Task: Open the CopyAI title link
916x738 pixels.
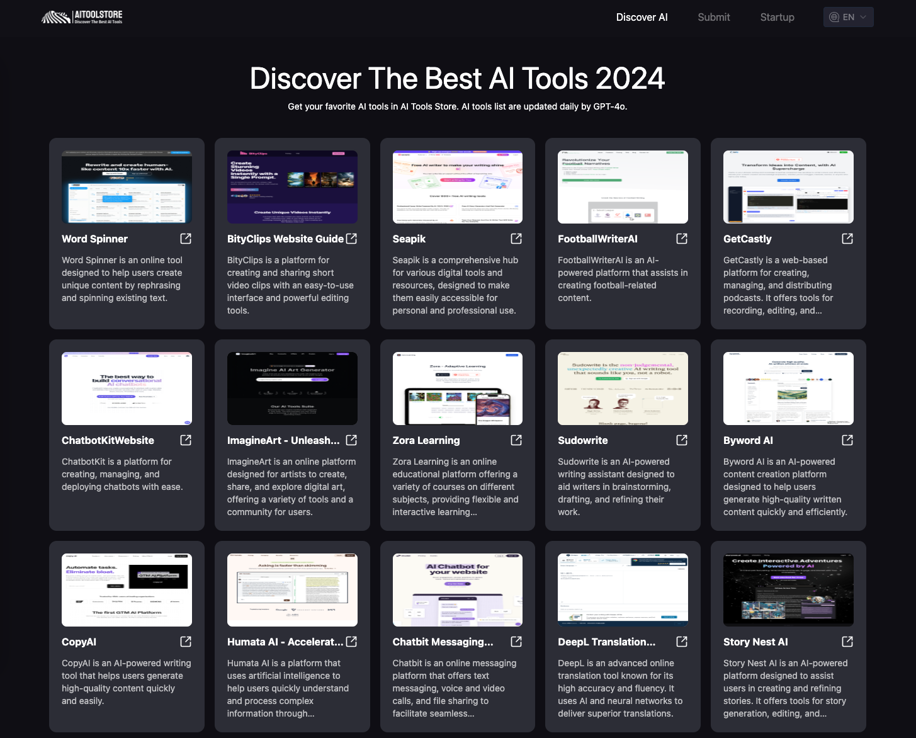Action: tap(79, 642)
